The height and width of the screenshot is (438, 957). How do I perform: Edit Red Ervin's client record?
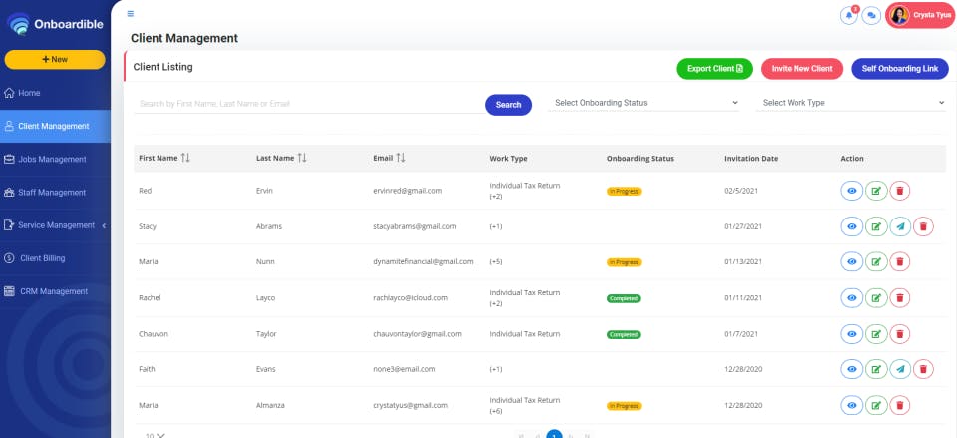pyautogui.click(x=876, y=191)
